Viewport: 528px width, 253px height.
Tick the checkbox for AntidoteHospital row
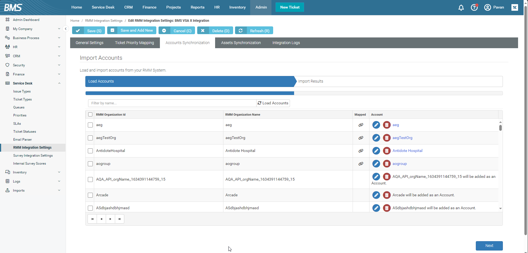(x=90, y=151)
